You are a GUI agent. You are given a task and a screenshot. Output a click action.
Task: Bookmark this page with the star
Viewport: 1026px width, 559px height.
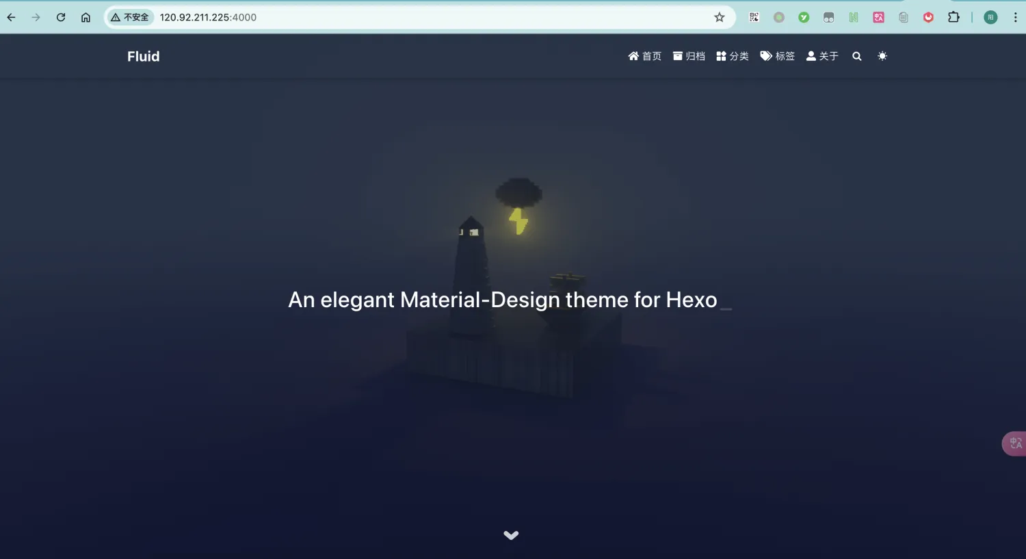[720, 17]
